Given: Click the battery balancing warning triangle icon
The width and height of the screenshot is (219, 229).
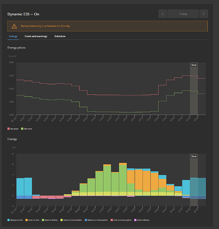Looking at the screenshot, I should [x=14, y=26].
